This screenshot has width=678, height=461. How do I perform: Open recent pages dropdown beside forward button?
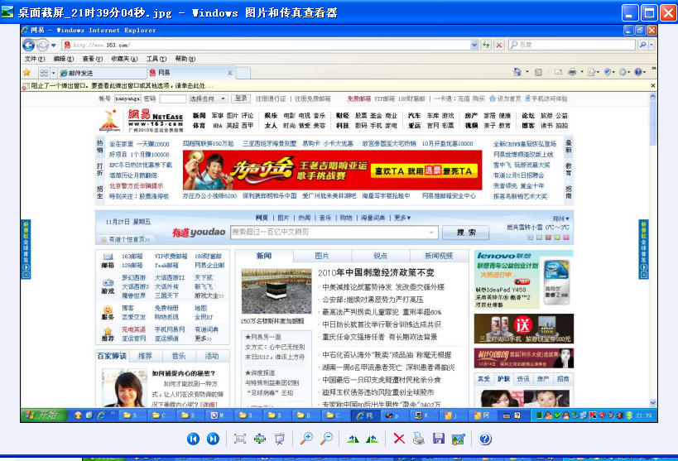click(x=54, y=45)
